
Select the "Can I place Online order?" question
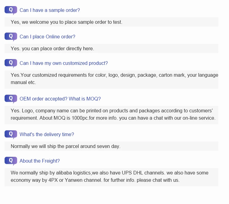click(x=47, y=37)
